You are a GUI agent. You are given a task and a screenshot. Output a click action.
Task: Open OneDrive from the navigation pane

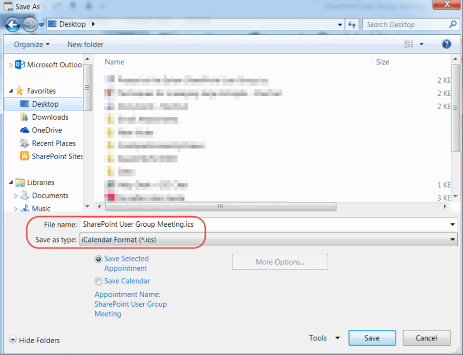(47, 130)
